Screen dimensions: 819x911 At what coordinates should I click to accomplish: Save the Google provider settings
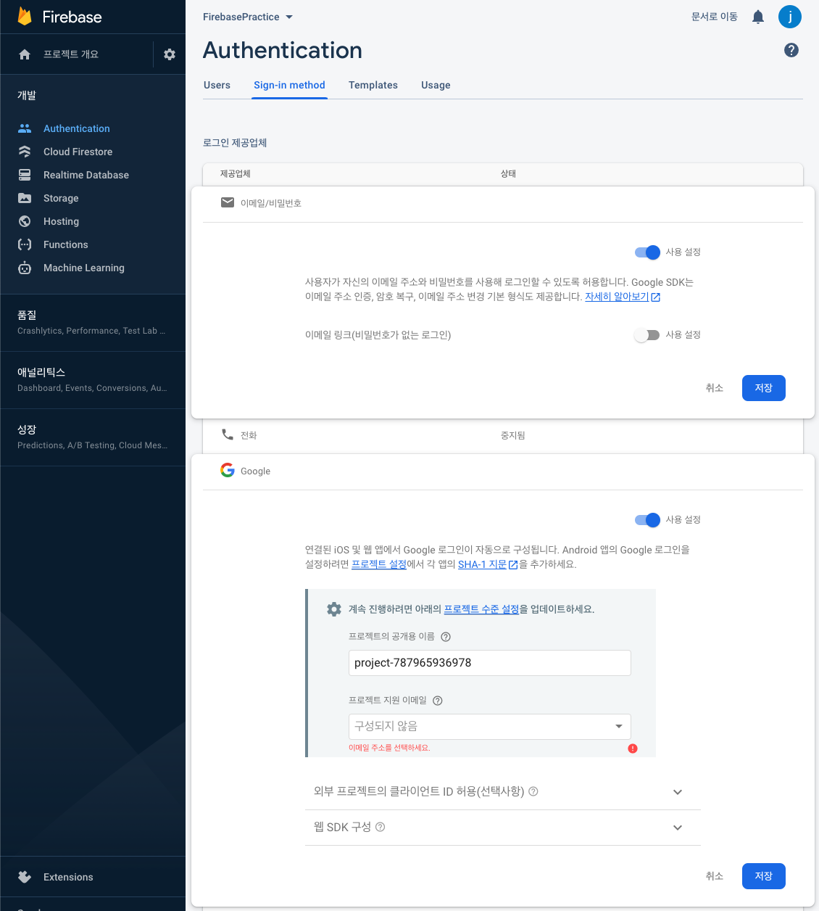click(x=764, y=876)
